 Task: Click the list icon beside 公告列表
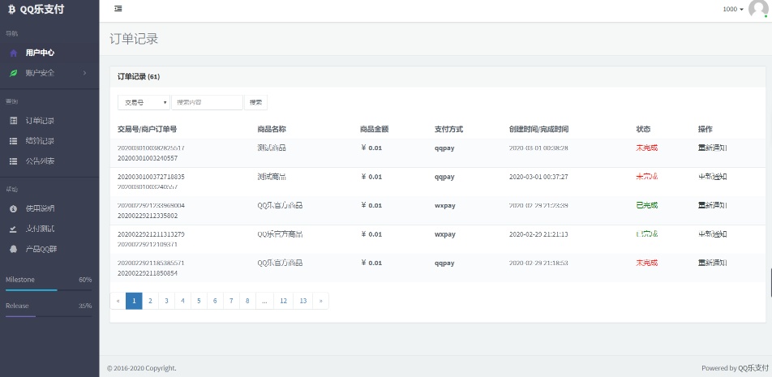13,161
